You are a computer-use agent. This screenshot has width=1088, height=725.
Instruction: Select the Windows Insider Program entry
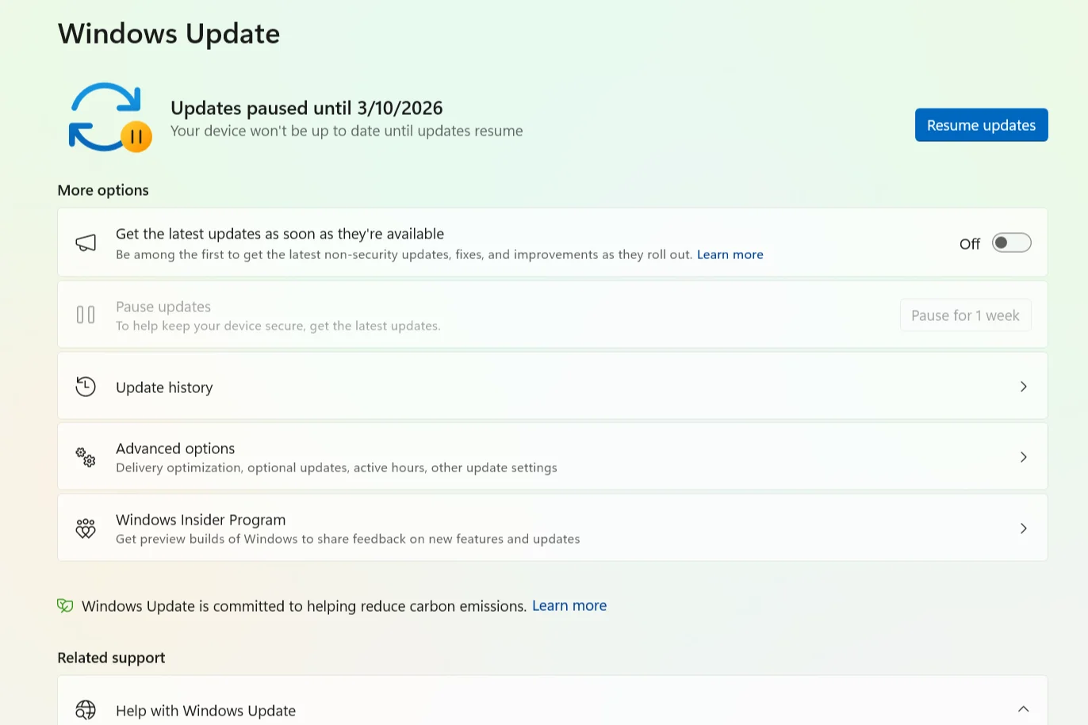(x=201, y=520)
